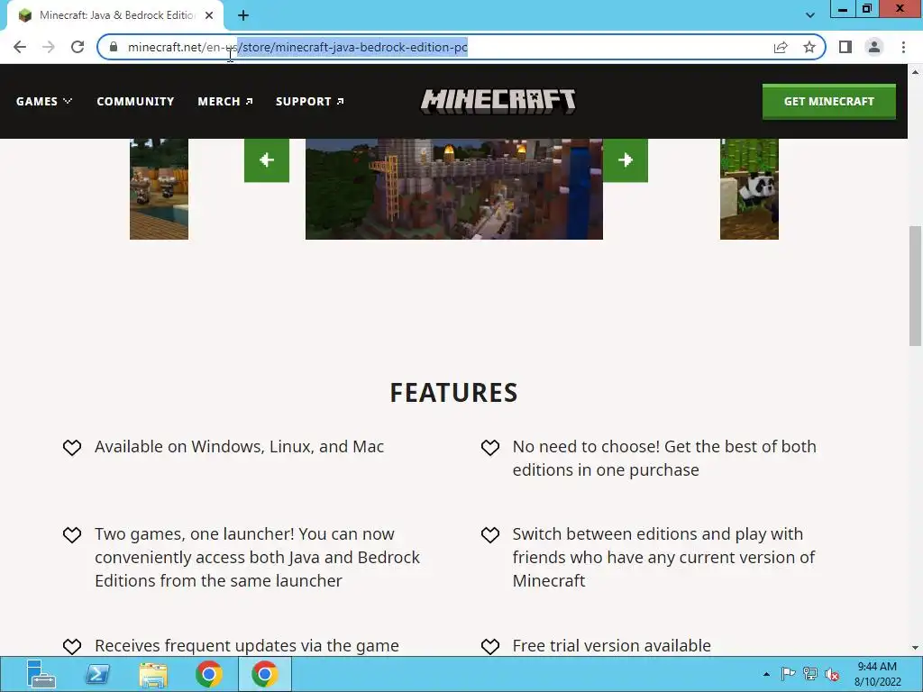The width and height of the screenshot is (923, 692).
Task: Open File Explorer from the taskbar
Action: point(153,674)
